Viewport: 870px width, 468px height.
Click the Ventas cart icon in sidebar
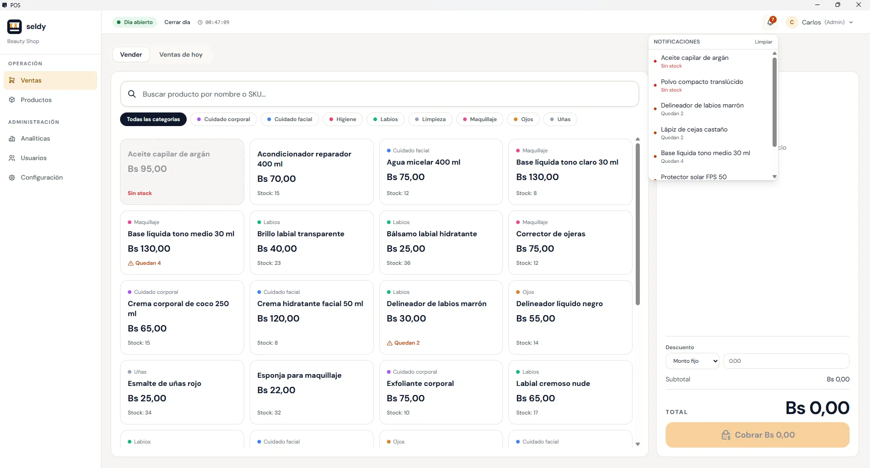12,80
